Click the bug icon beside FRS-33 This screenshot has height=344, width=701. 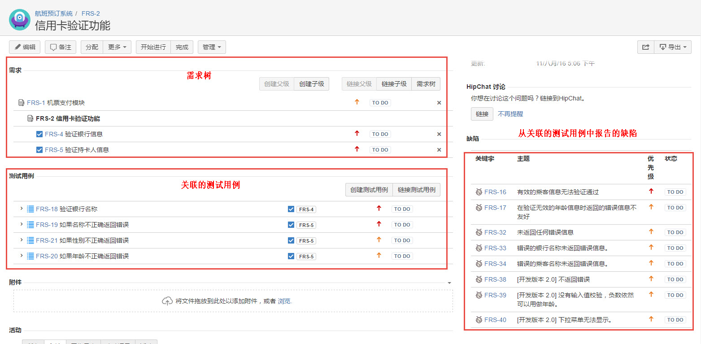coord(479,248)
